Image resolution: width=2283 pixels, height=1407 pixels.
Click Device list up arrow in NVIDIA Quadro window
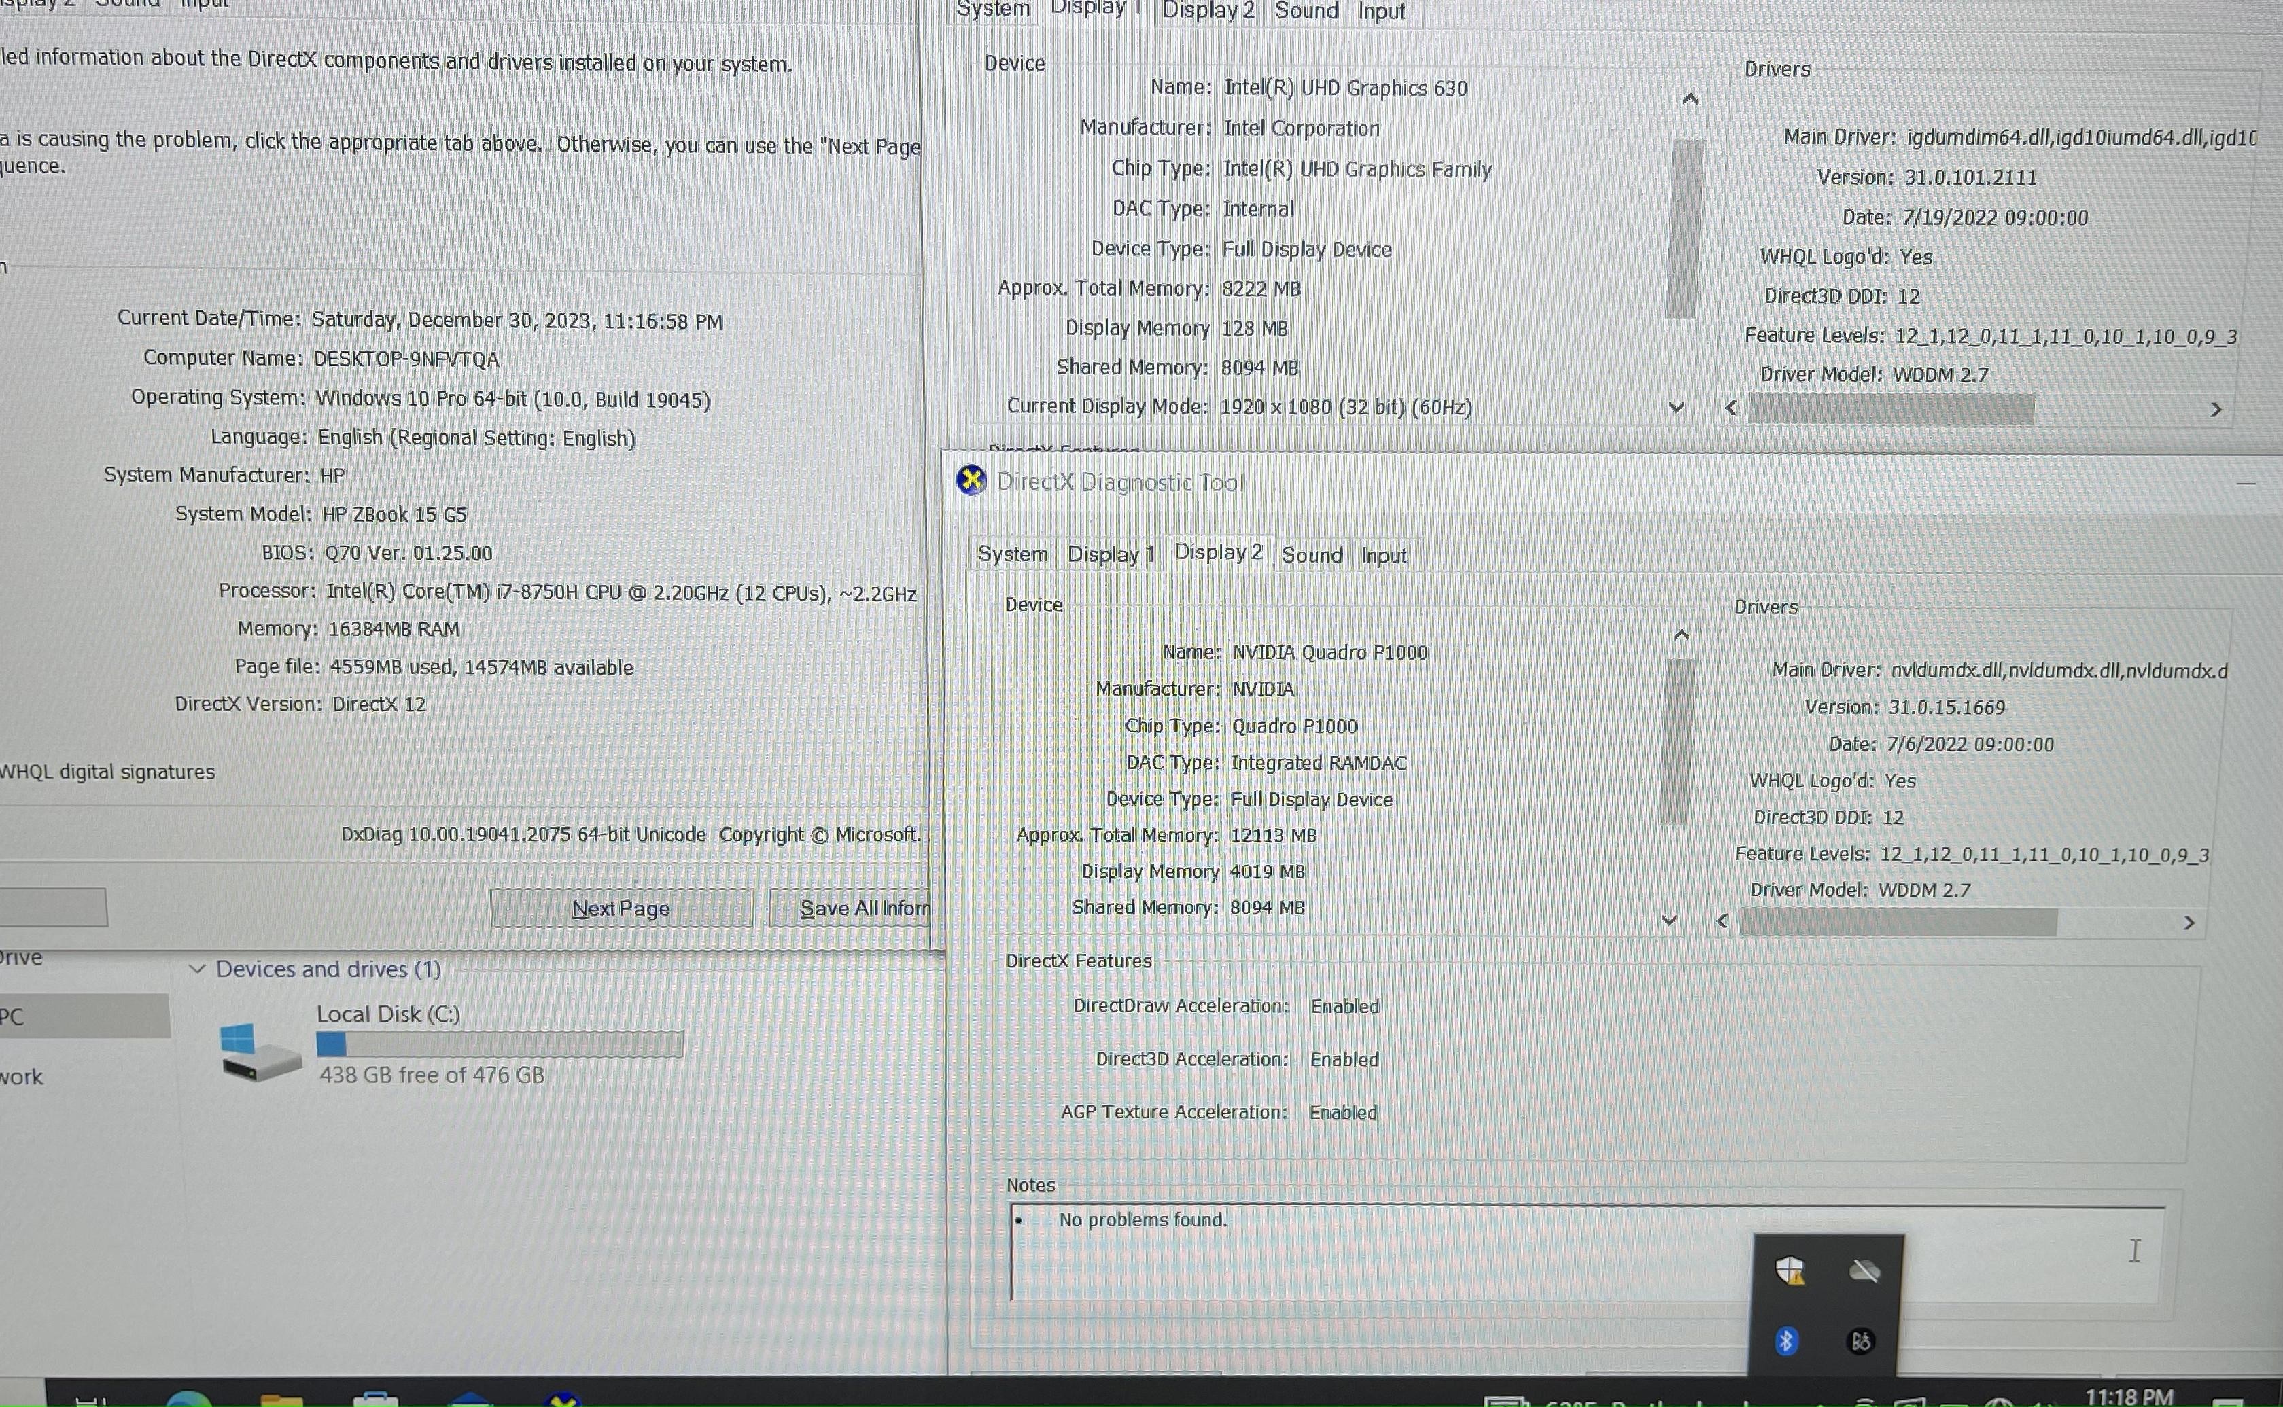point(1681,636)
